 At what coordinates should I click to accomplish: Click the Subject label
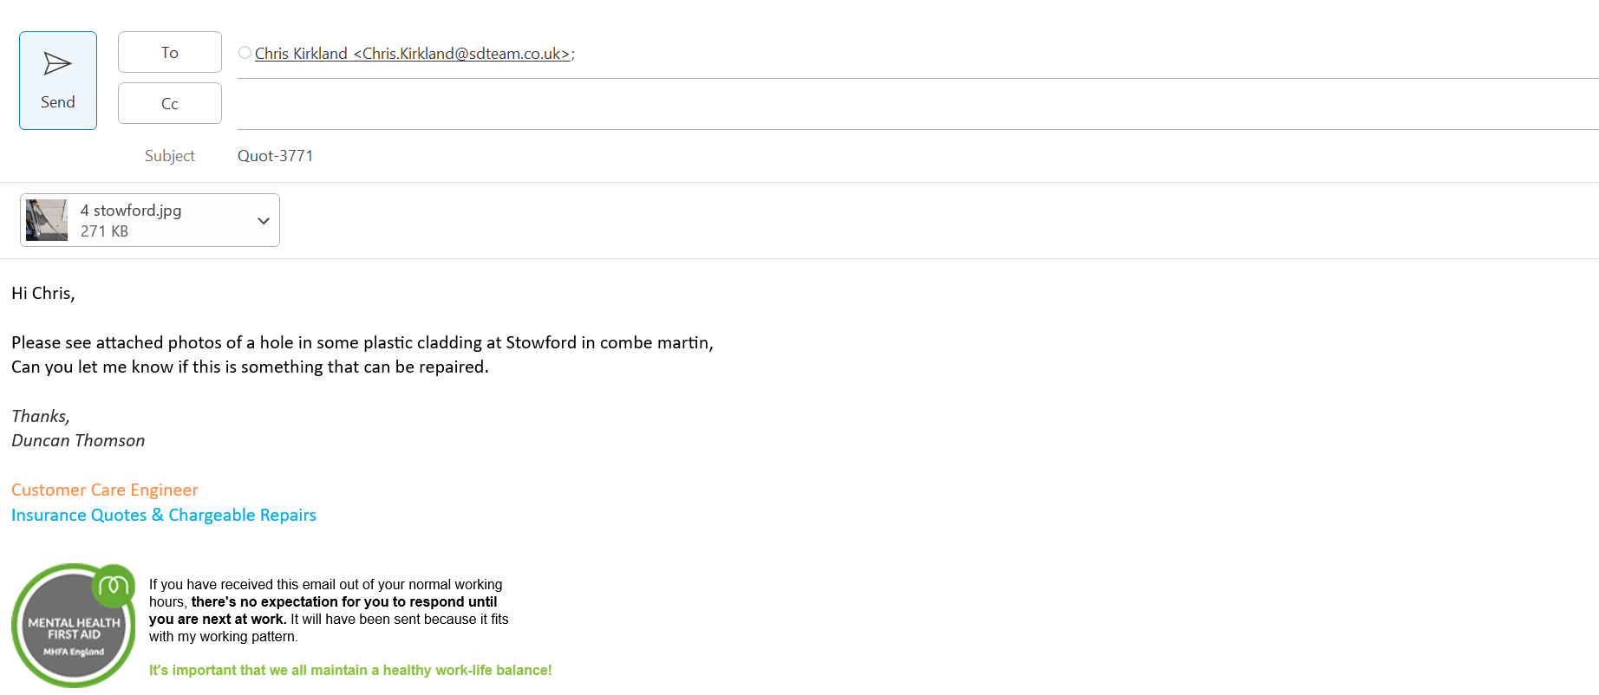point(170,156)
